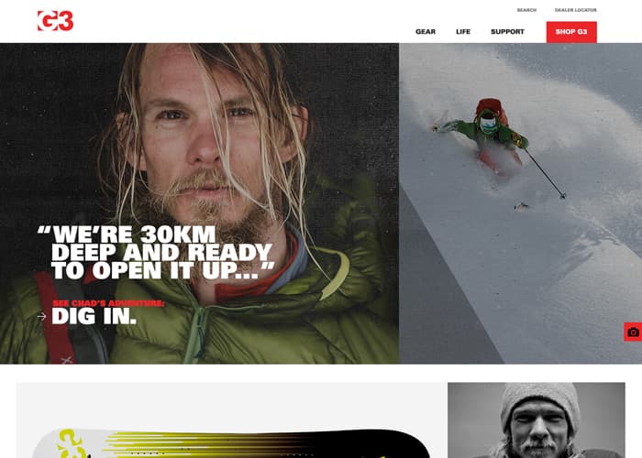Click the bearded man hero portrait
642x458 pixels.
click(199, 203)
